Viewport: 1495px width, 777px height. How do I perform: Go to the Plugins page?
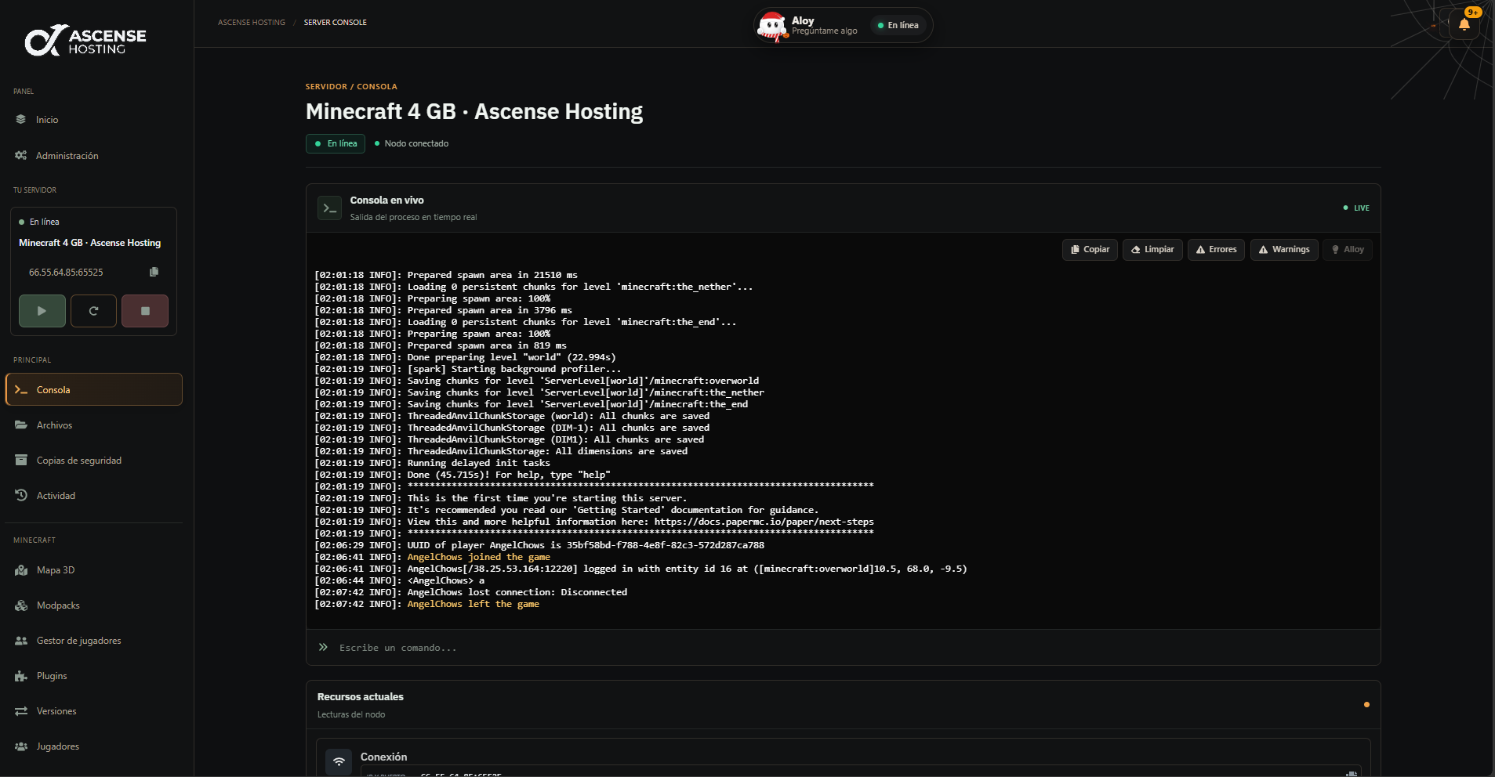tap(94, 676)
